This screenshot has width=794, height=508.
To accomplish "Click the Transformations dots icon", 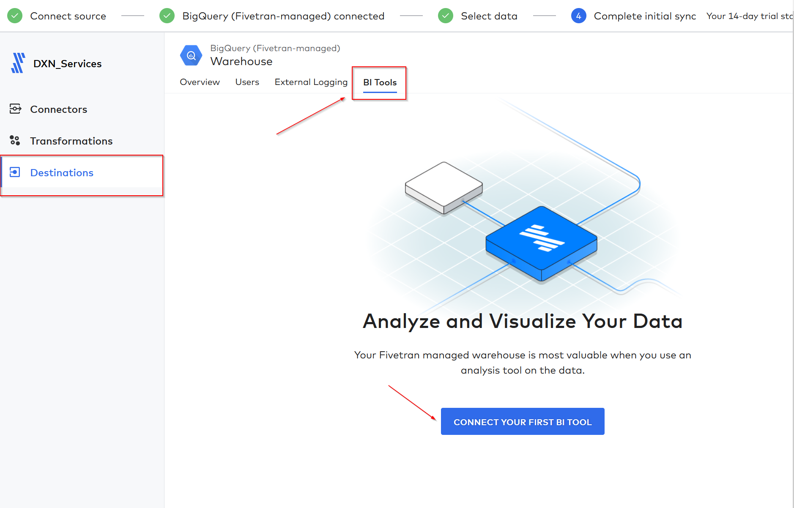I will coord(15,141).
